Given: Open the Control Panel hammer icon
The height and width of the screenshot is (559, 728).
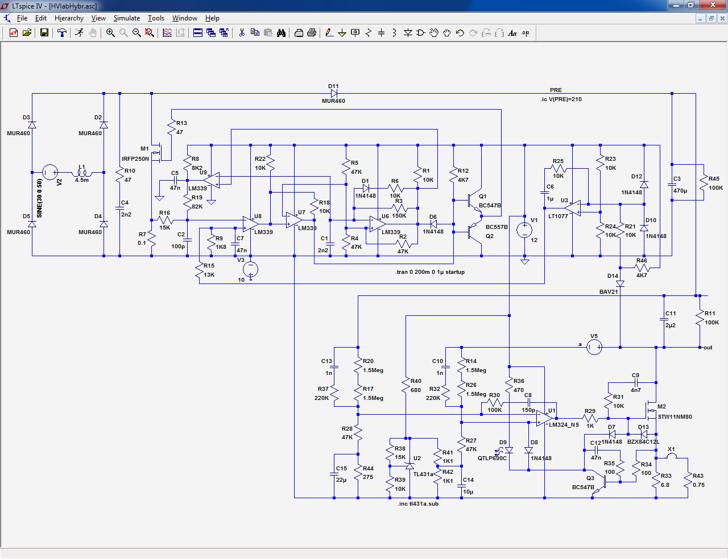Looking at the screenshot, I should pyautogui.click(x=62, y=33).
